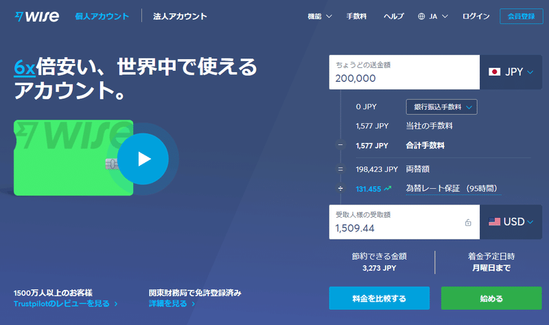Screen dimensions: 549x325
Task: Click the minus circle beside 合計手数料
Action: click(x=340, y=145)
